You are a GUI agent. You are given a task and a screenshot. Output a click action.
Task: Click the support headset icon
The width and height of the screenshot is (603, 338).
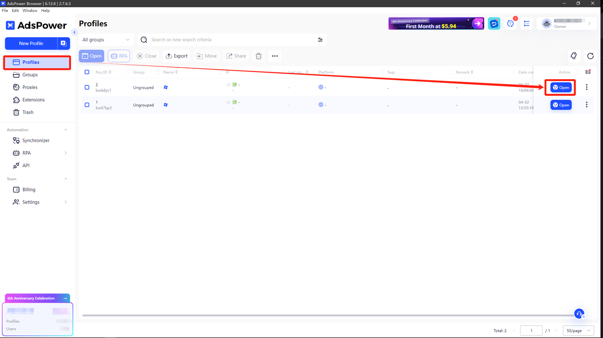579,313
